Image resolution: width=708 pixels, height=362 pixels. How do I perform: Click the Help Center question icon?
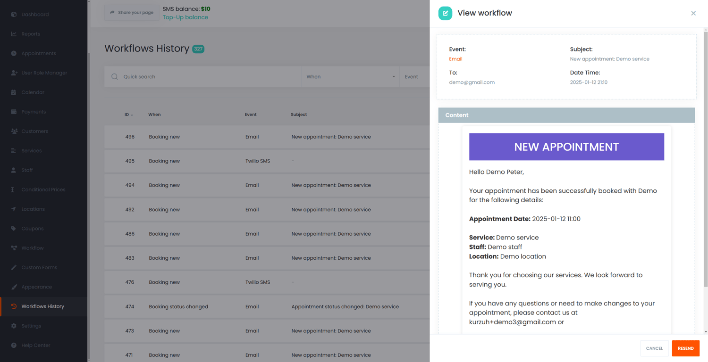coord(14,346)
